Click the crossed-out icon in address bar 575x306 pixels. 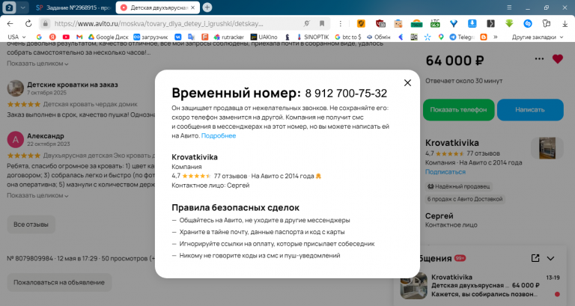[306, 23]
